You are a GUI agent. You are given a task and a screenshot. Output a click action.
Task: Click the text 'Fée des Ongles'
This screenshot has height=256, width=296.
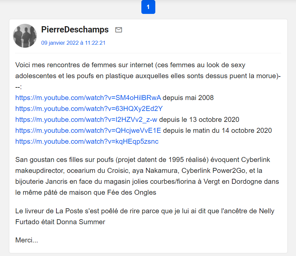132,192
